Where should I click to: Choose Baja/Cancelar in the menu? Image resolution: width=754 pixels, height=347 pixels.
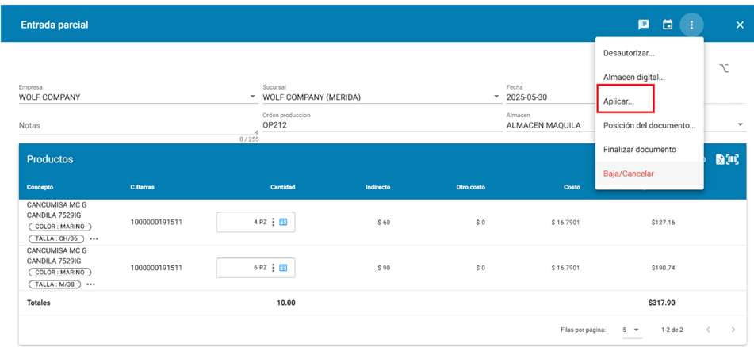point(649,173)
